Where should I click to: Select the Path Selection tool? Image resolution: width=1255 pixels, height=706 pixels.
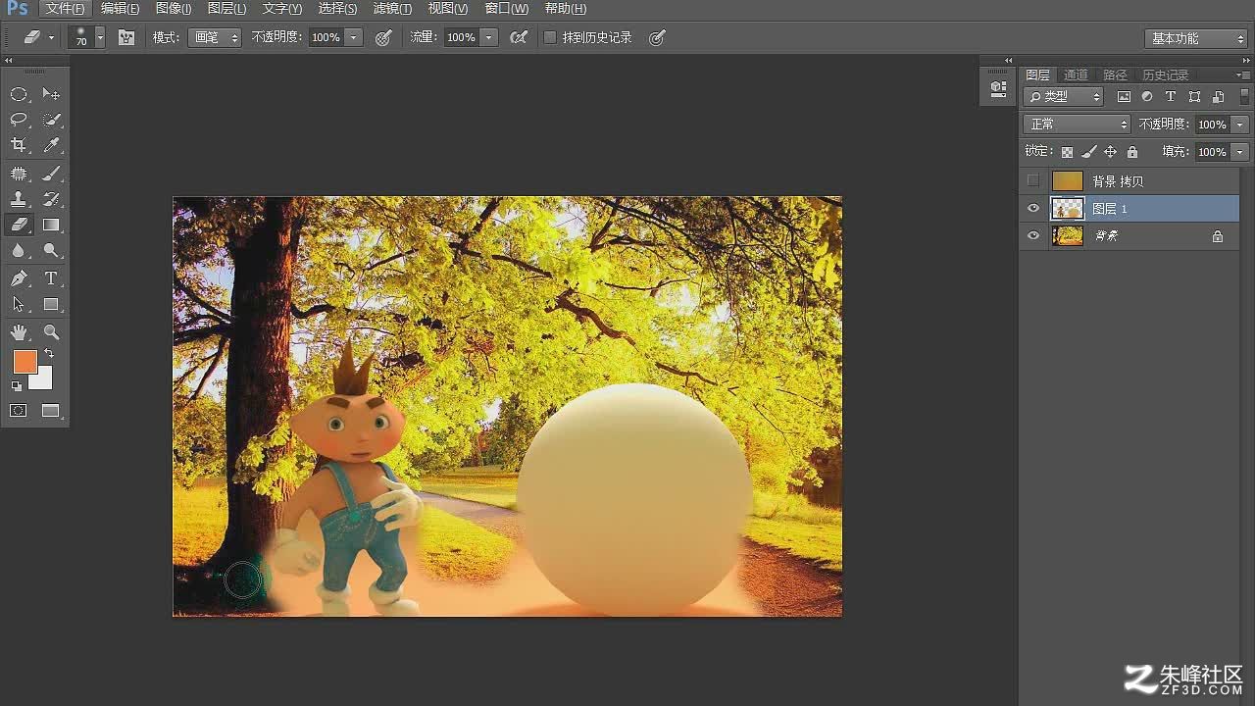[x=19, y=305]
